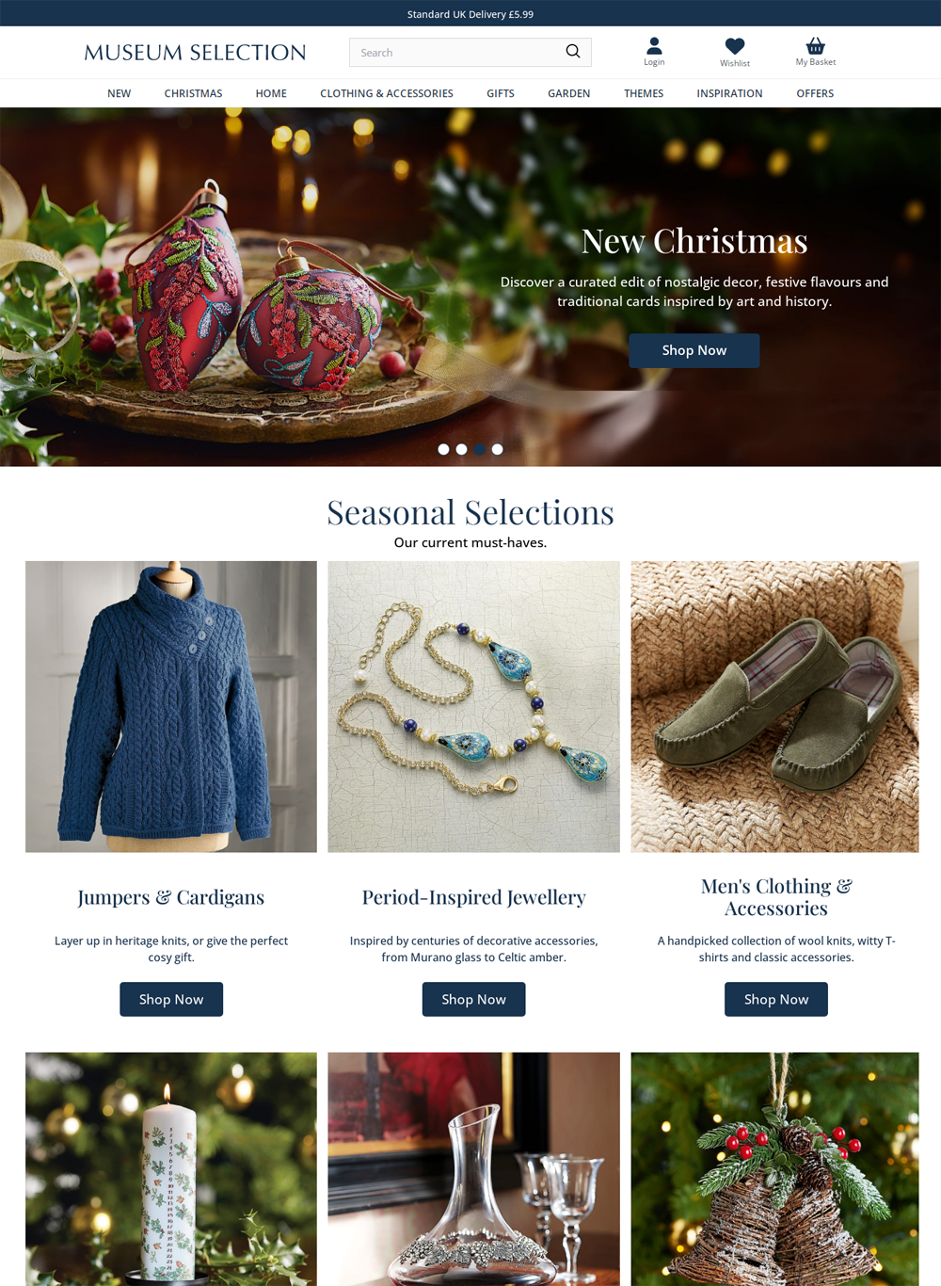Expand the Christmas navigation menu
Viewport: 941px width, 1286px height.
point(193,93)
